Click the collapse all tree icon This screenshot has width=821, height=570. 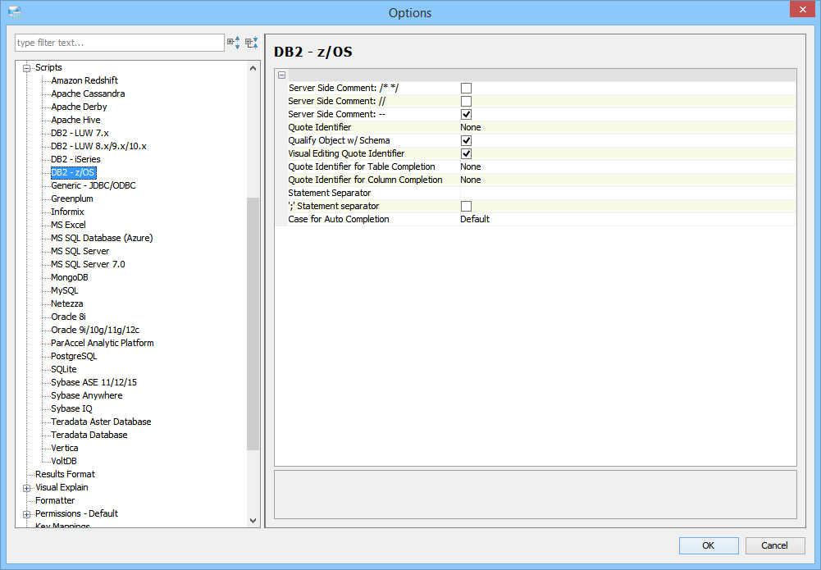252,43
